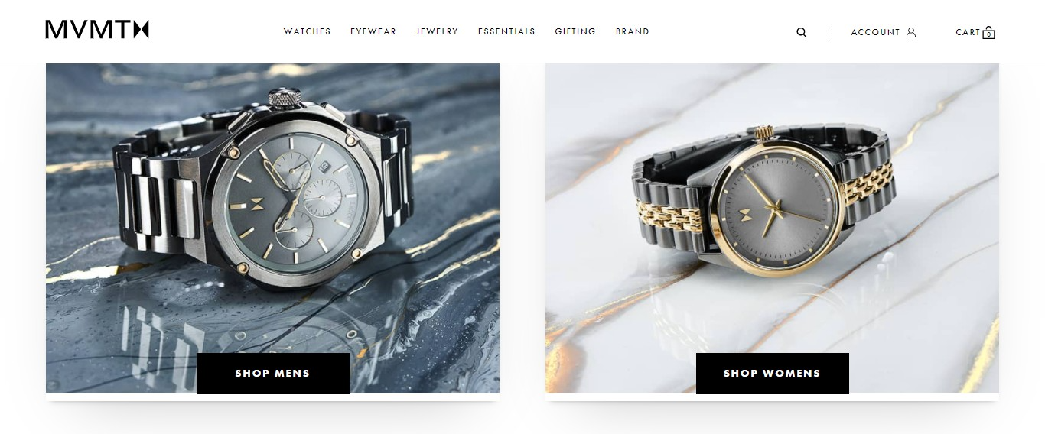Click the Cart text label
The height and width of the screenshot is (434, 1045).
click(x=968, y=32)
